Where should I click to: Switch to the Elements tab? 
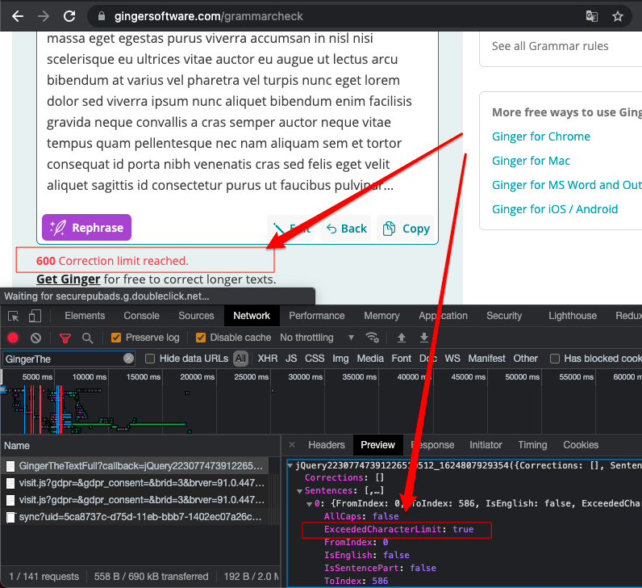click(85, 316)
